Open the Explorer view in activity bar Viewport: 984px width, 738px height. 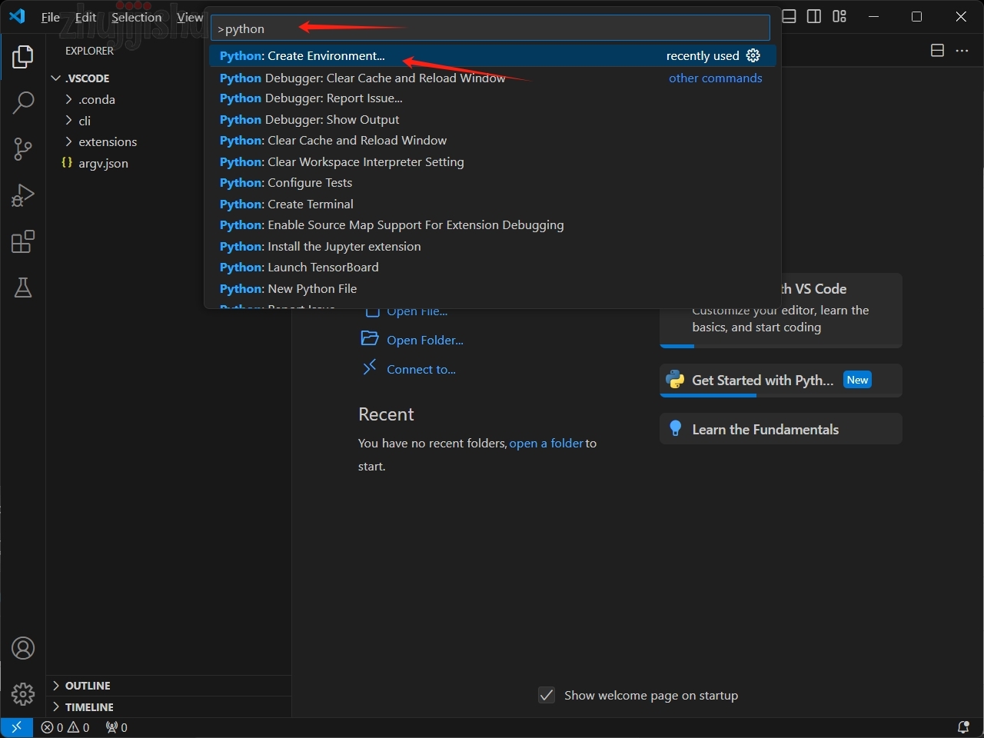point(23,57)
